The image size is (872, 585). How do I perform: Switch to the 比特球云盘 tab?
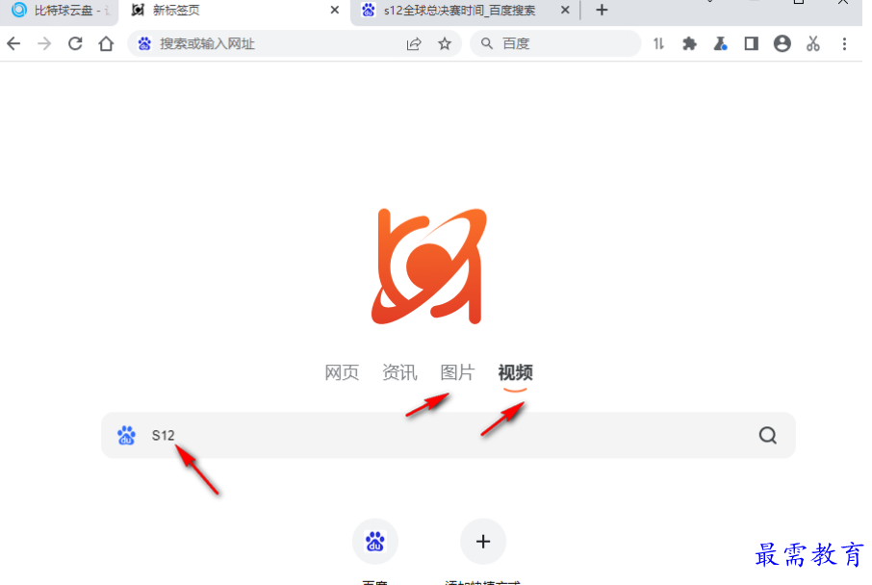point(60,11)
